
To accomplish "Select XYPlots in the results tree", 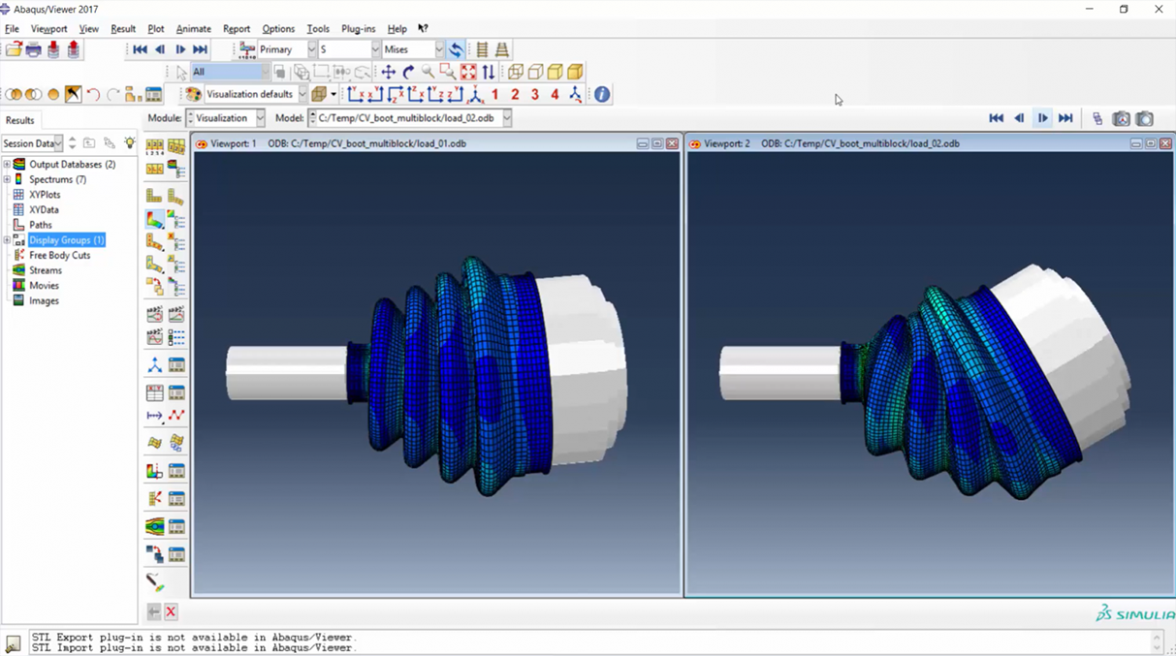I will [45, 195].
